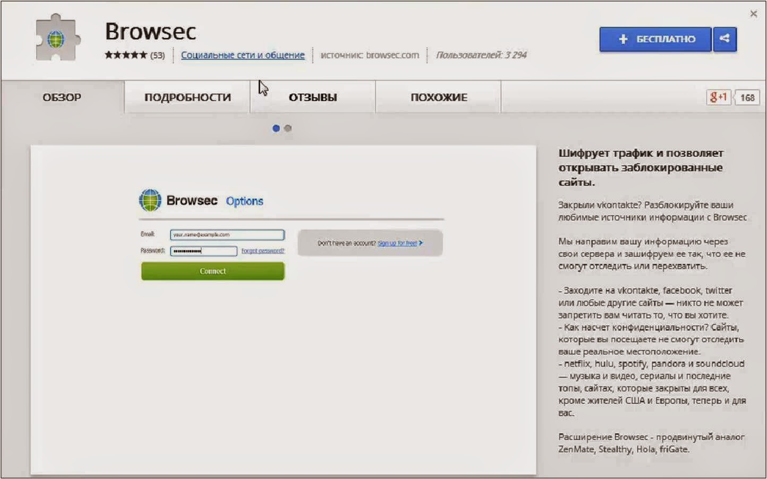
Task: Click the Browsec globe logo in screenshot
Action: pyautogui.click(x=150, y=201)
